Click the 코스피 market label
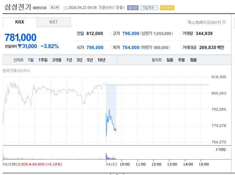This screenshot has height=175, width=235. (55, 8)
